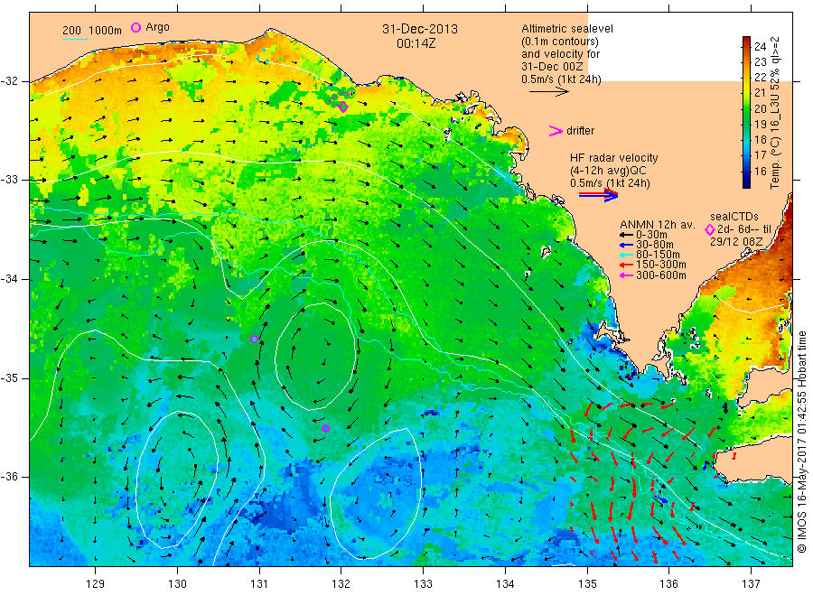Click the Argo float marker near 131.8E, 35.5S
Image resolution: width=813 pixels, height=596 pixels.
point(325,429)
